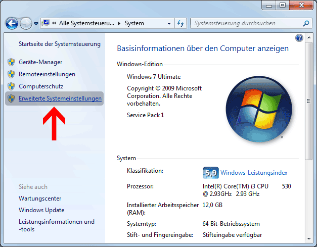The image size is (317, 247).
Task: Select the System breadcrumb segment
Action: point(134,23)
